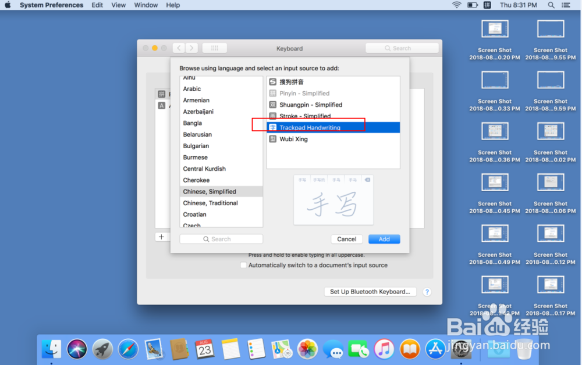Click the help question mark button
Image resolution: width=582 pixels, height=365 pixels.
(x=427, y=292)
